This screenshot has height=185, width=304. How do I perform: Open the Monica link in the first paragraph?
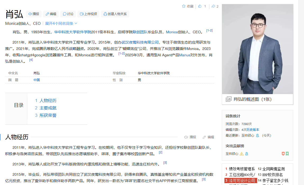point(172,32)
